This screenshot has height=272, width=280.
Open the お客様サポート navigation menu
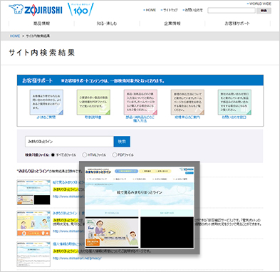click(237, 23)
